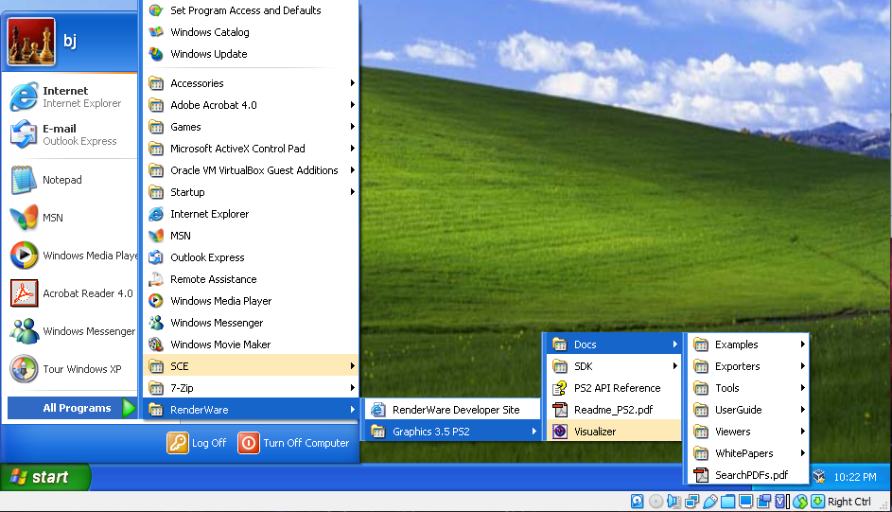Launch Windows Media Player from pinned list
This screenshot has height=512, width=892.
pyautogui.click(x=24, y=256)
